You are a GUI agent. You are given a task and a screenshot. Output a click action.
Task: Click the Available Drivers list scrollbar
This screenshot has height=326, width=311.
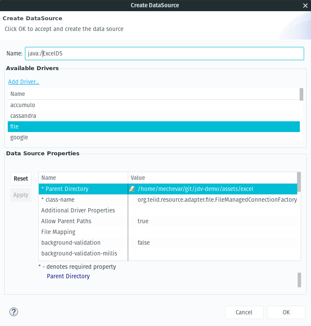302,94
